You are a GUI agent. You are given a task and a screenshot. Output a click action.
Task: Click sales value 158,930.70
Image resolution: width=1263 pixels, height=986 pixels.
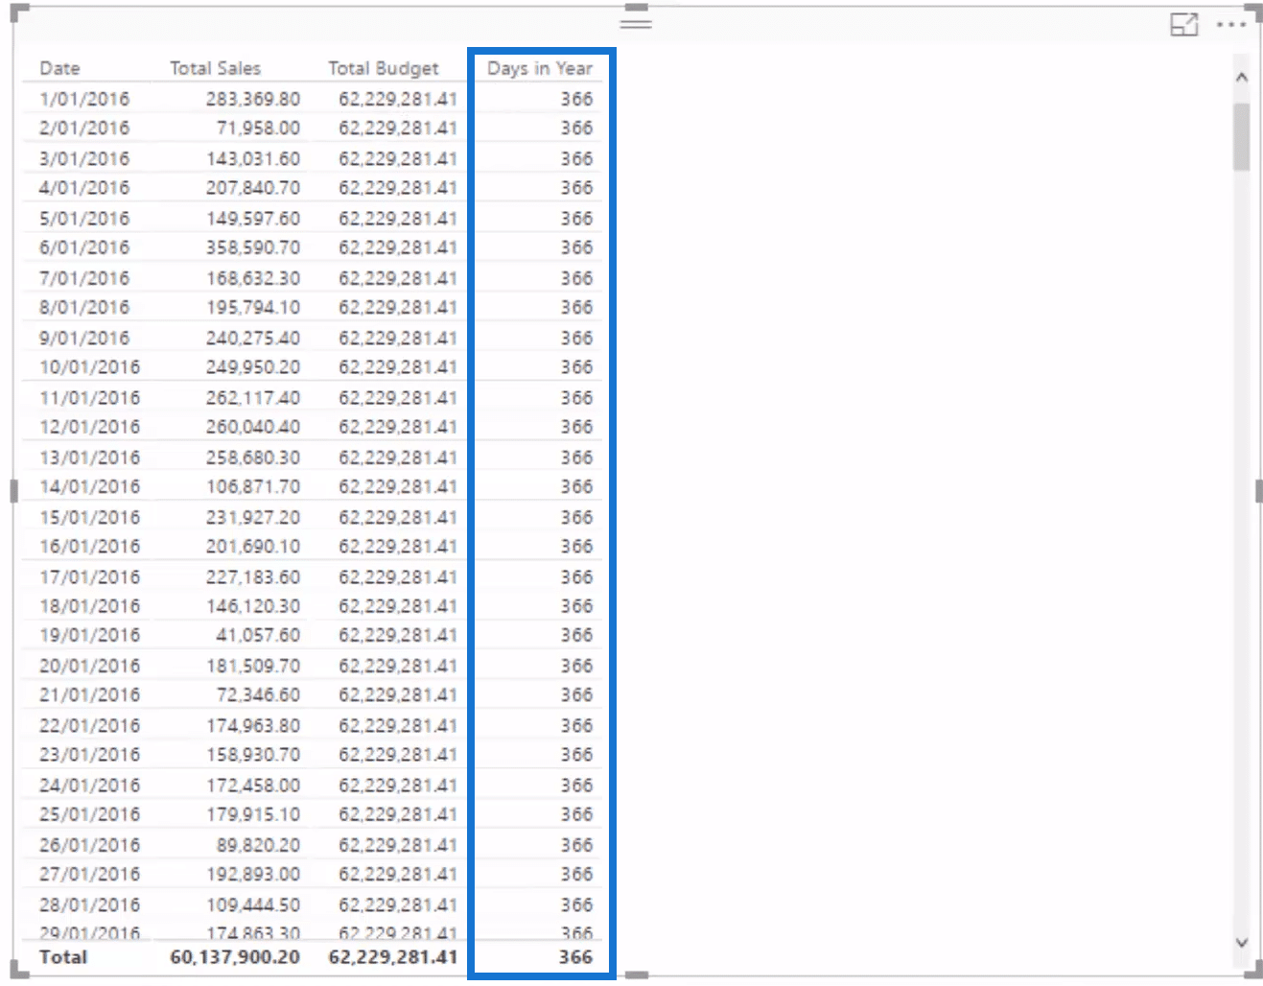pos(252,754)
